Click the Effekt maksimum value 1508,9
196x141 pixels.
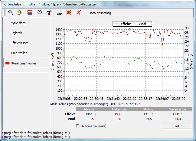pyautogui.click(x=119, y=114)
